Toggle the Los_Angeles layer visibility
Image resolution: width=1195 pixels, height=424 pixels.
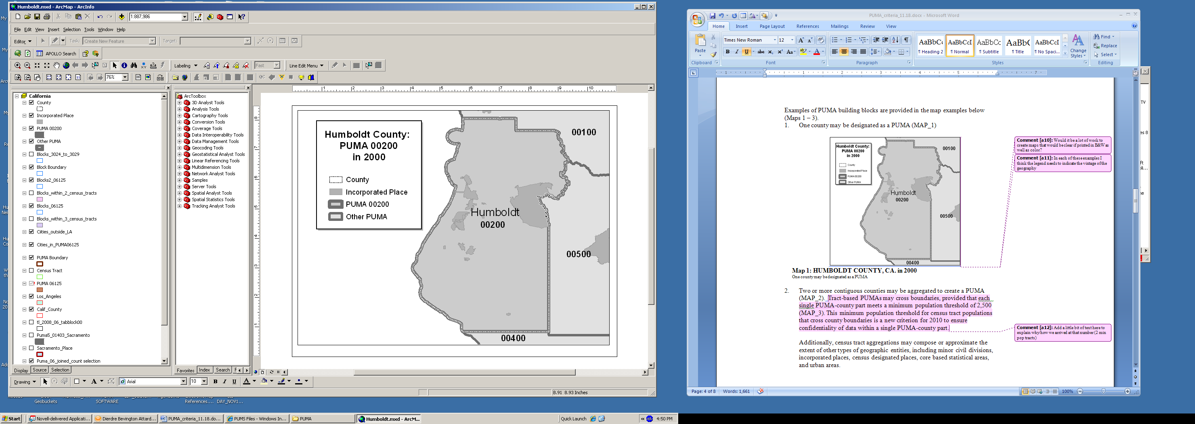click(31, 296)
